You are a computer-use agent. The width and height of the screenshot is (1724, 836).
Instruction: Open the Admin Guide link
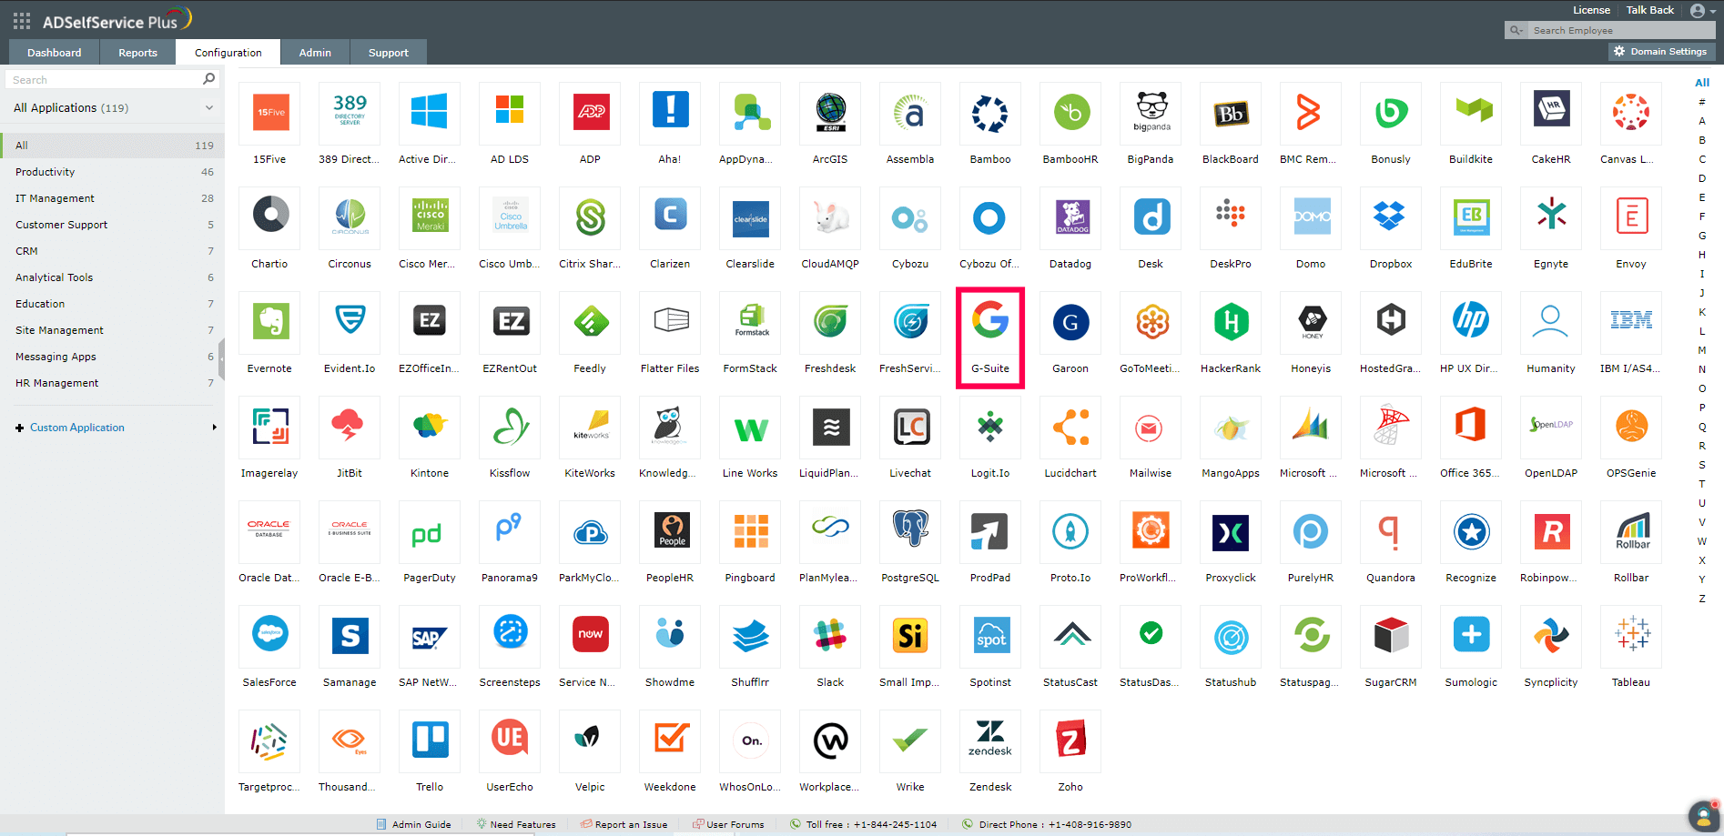414,824
